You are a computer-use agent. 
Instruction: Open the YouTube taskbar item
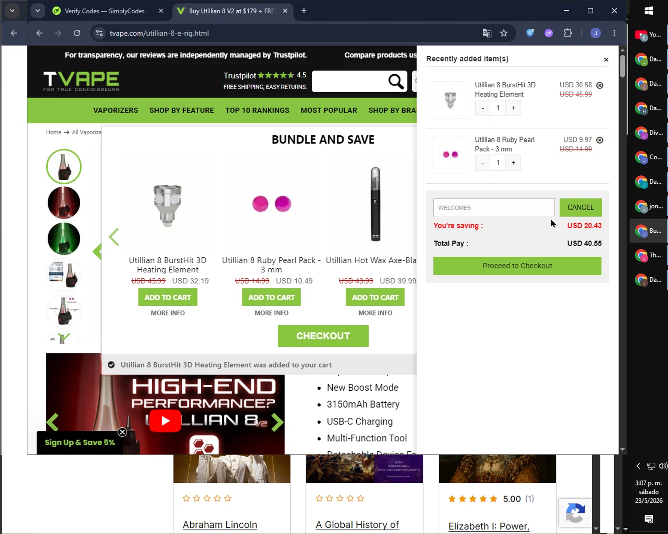649,35
